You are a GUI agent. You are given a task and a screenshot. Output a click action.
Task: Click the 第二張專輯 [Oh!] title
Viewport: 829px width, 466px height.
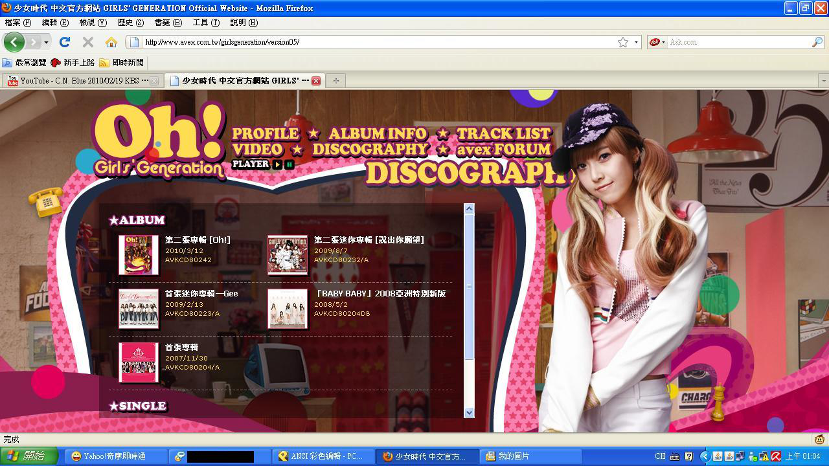(198, 240)
